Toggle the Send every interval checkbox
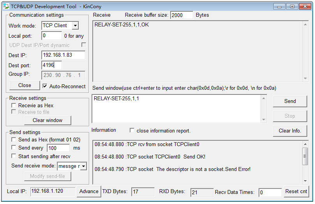 point(14,148)
